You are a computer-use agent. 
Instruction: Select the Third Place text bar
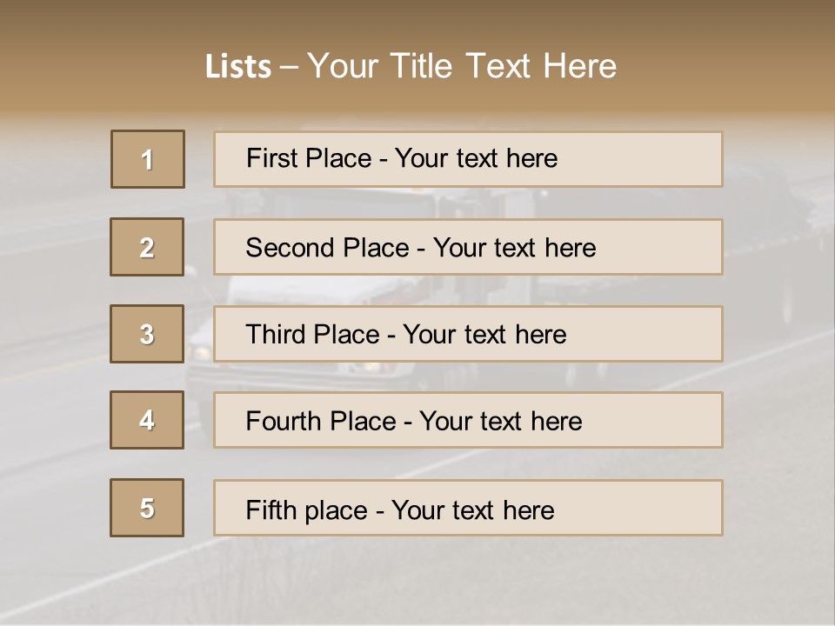click(468, 334)
